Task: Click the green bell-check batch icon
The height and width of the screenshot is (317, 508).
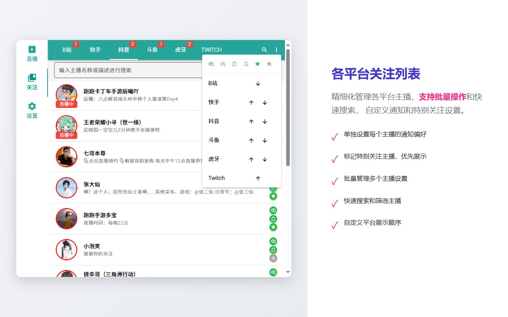Action: [234, 64]
